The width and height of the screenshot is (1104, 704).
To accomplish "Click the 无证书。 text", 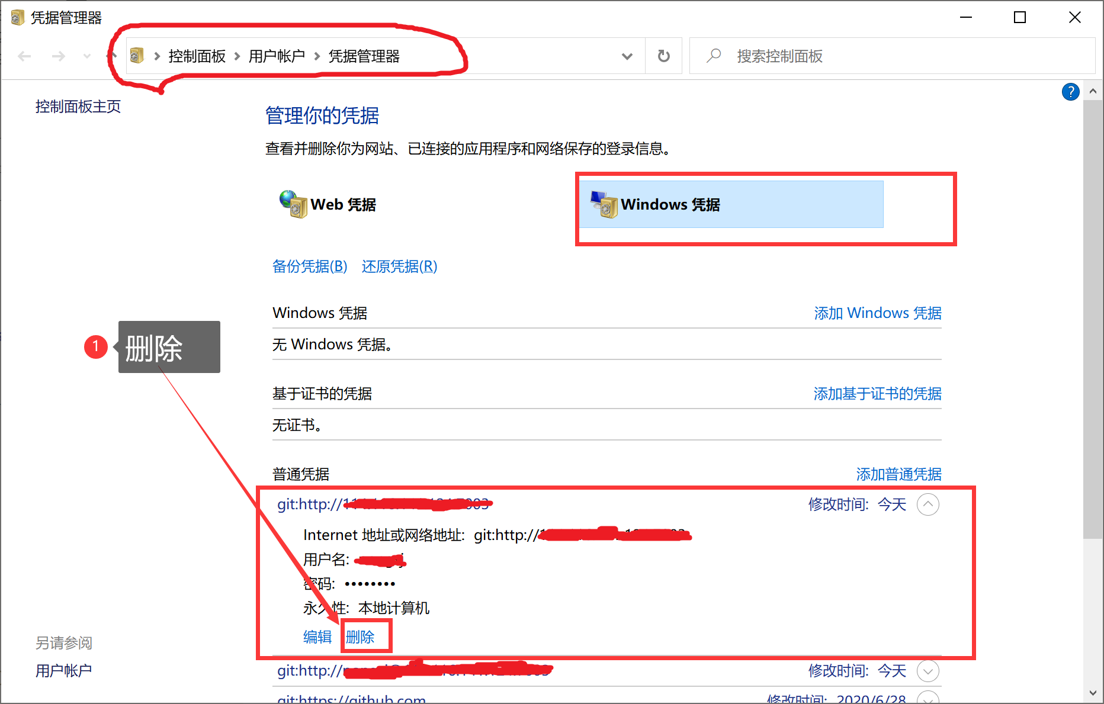I will [297, 425].
